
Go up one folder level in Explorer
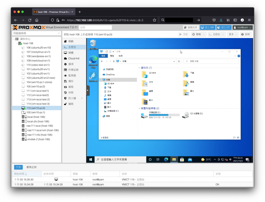[x=114, y=61]
